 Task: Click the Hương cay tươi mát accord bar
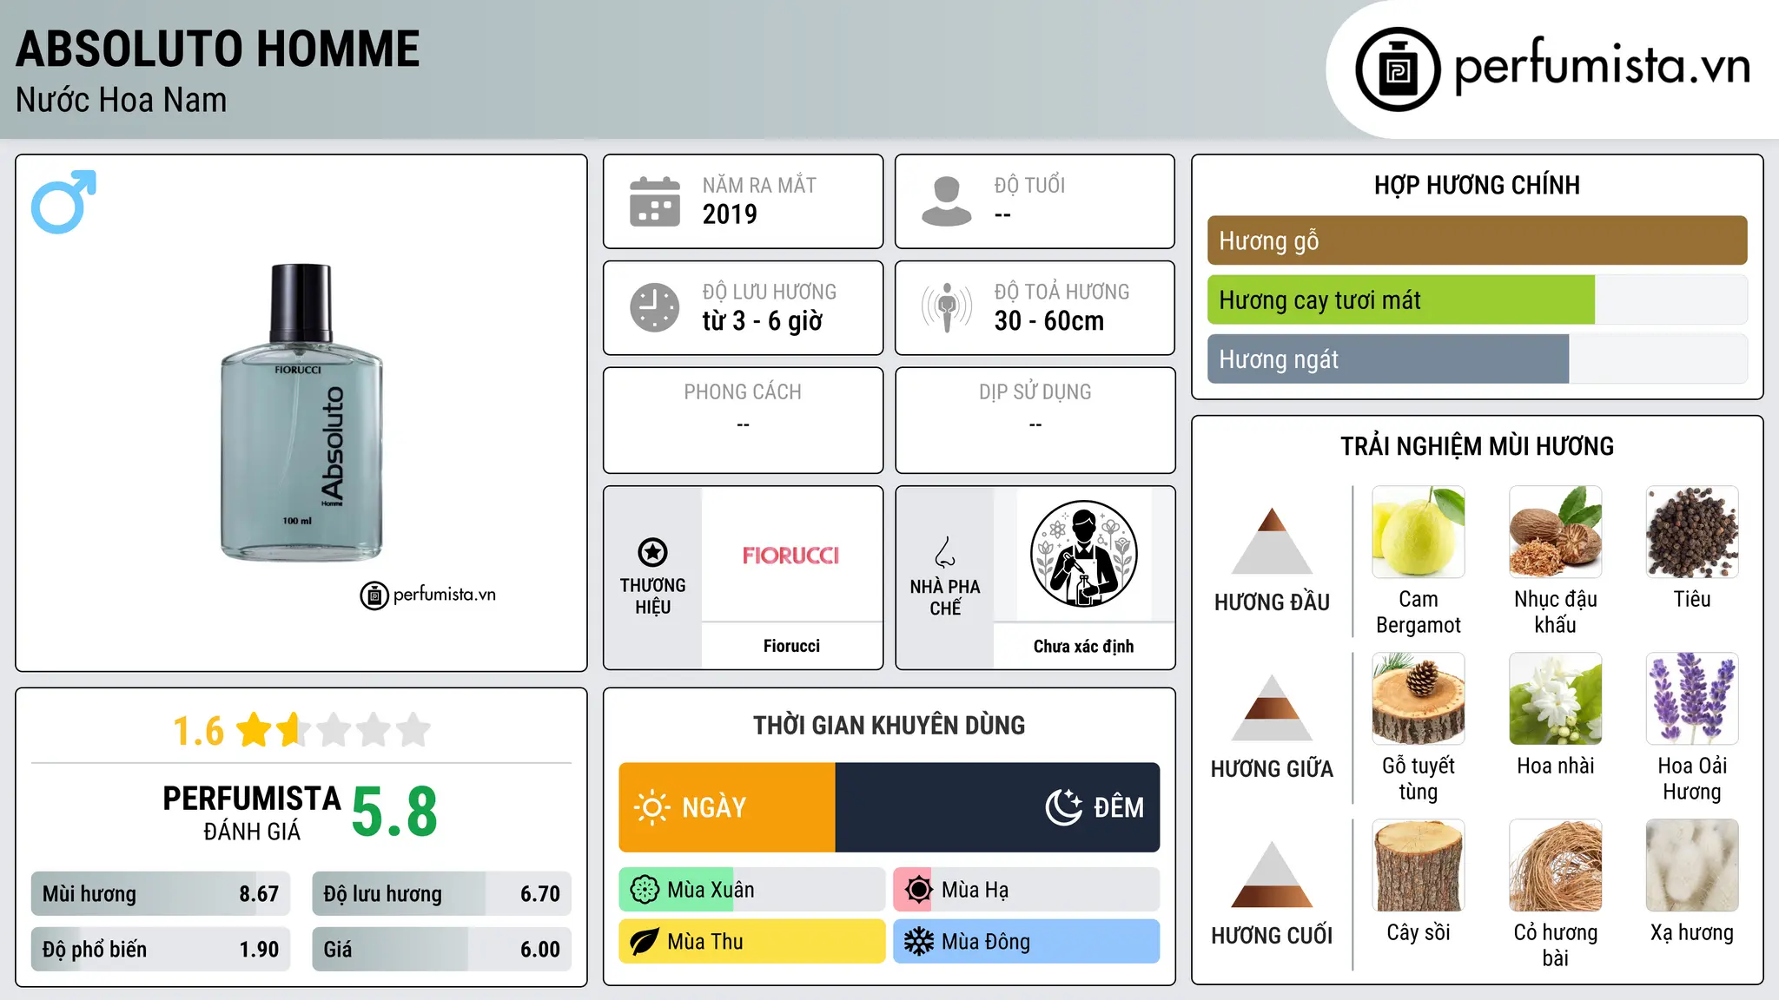[x=1478, y=299]
